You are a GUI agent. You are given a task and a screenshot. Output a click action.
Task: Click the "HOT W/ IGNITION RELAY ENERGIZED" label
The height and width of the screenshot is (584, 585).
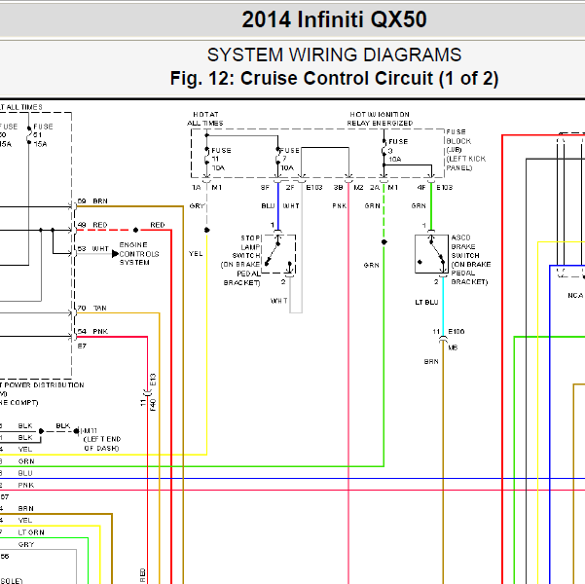pyautogui.click(x=380, y=119)
